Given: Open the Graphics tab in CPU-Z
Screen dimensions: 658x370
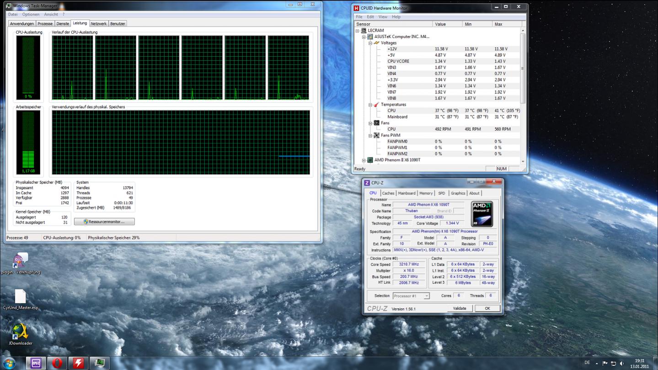Looking at the screenshot, I should click(458, 193).
